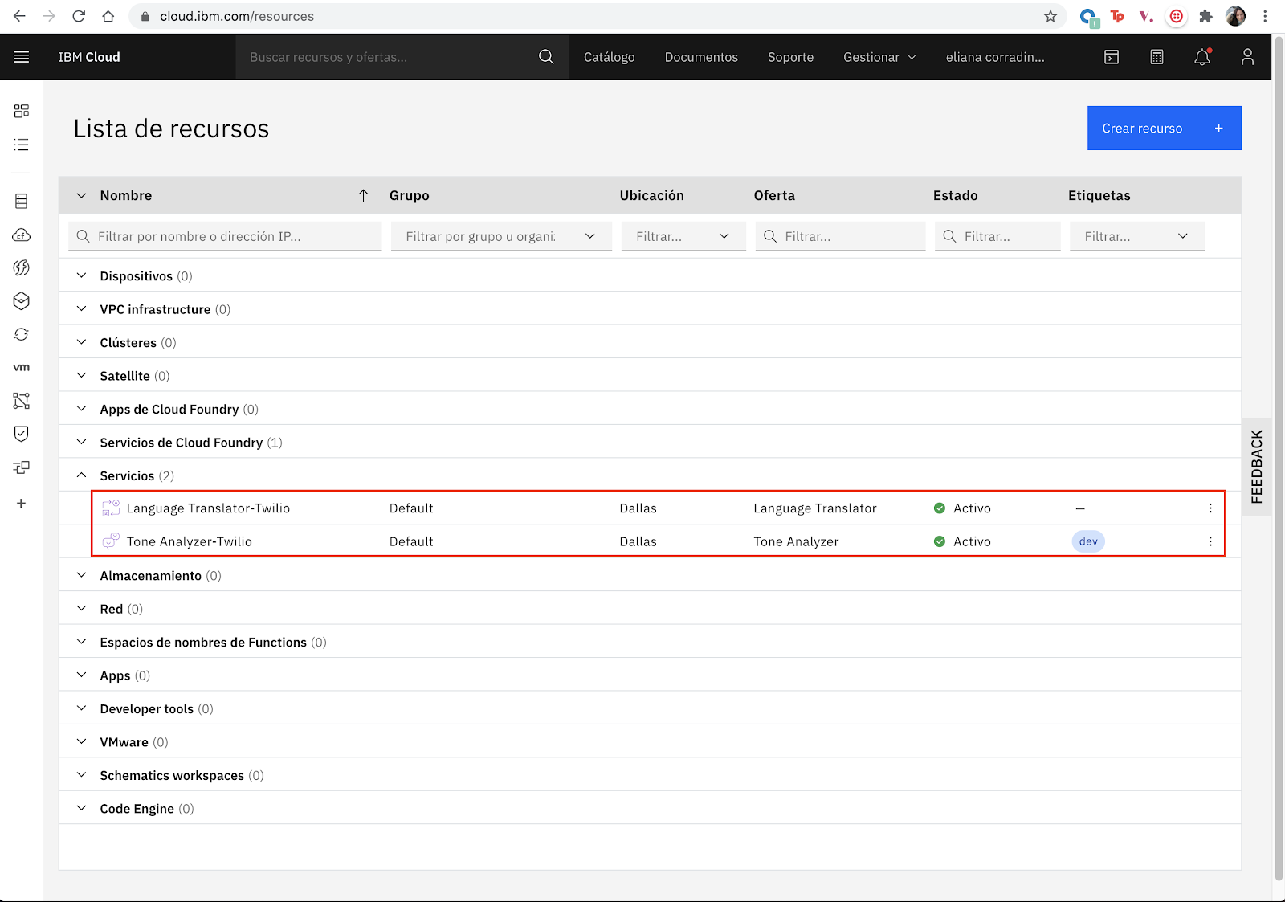Expand Servicios de Cloud Foundry group
The height and width of the screenshot is (902, 1285).
tap(81, 443)
